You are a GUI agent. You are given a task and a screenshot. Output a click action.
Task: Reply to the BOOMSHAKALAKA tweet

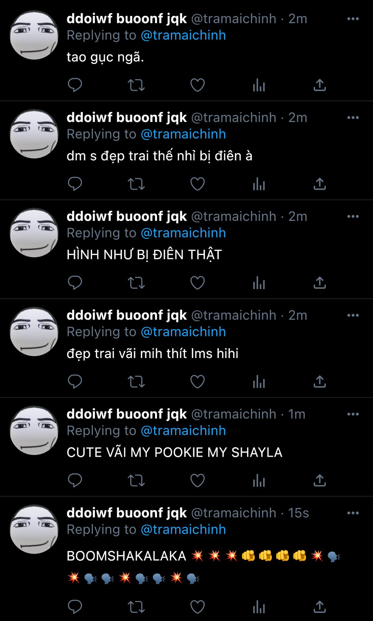coord(75,607)
